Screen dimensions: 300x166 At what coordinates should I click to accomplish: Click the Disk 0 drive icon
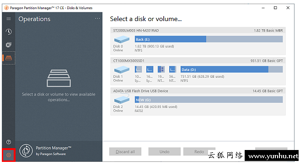[122, 40]
